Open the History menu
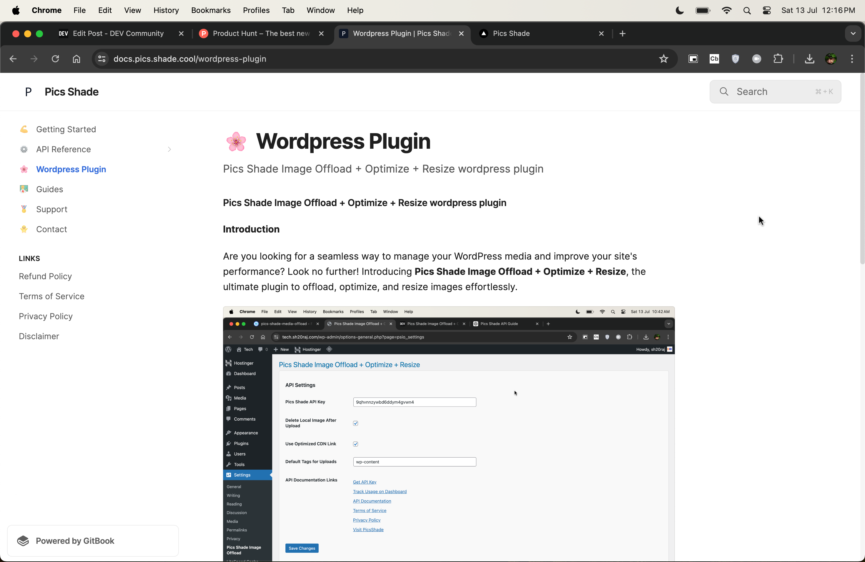 click(166, 10)
